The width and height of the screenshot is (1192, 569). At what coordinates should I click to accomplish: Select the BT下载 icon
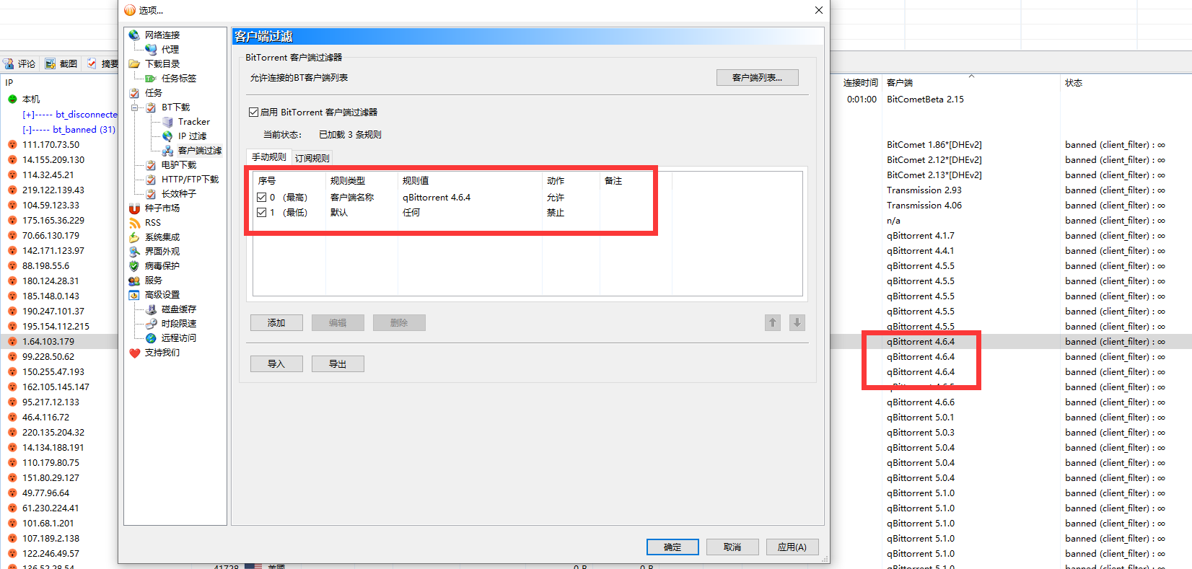[x=151, y=107]
